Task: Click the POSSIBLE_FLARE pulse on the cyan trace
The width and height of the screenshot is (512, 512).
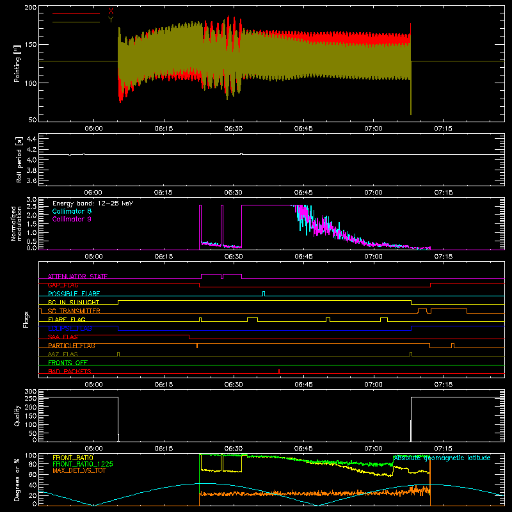Action: (264, 294)
